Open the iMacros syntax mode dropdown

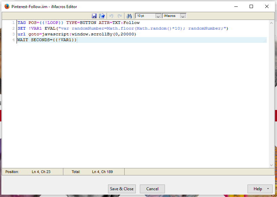click(x=174, y=16)
